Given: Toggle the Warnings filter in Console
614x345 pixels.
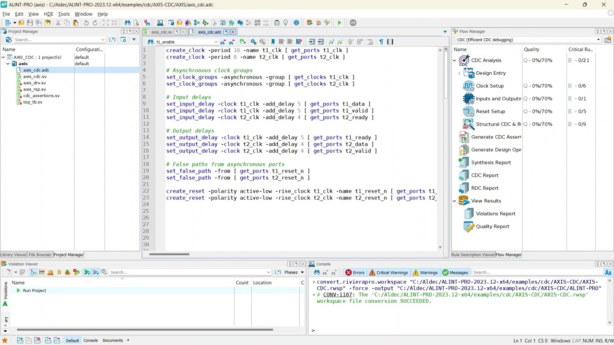Looking at the screenshot, I should click(x=425, y=272).
